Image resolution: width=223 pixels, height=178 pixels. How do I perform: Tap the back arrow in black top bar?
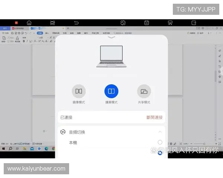(x=76, y=23)
